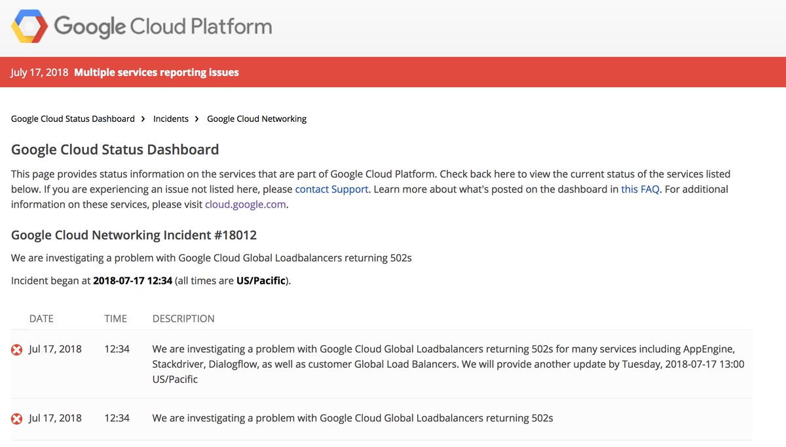Navigate to Google Cloud Status Dashboard breadcrumb
786x447 pixels.
point(71,119)
